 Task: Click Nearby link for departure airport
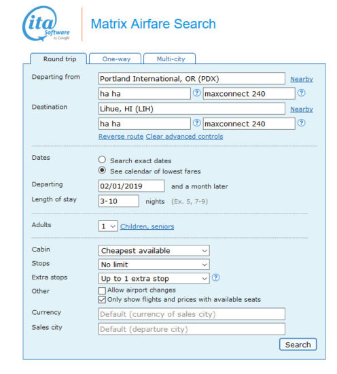coord(302,79)
